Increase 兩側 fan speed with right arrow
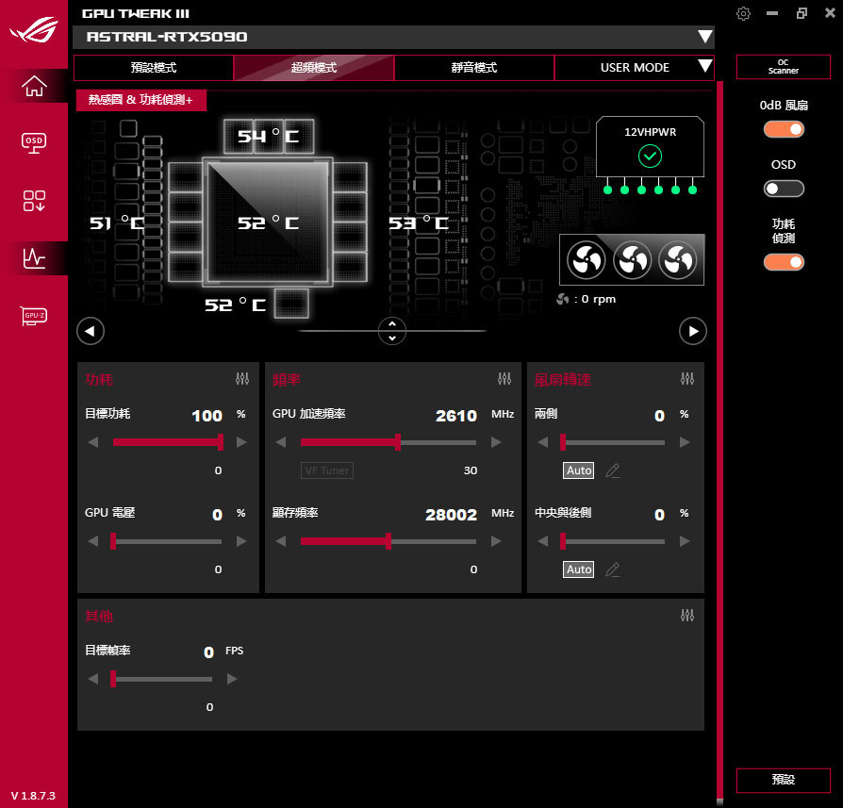 click(x=685, y=442)
